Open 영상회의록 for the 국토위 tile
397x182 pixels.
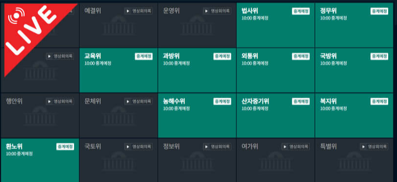[x=139, y=147]
